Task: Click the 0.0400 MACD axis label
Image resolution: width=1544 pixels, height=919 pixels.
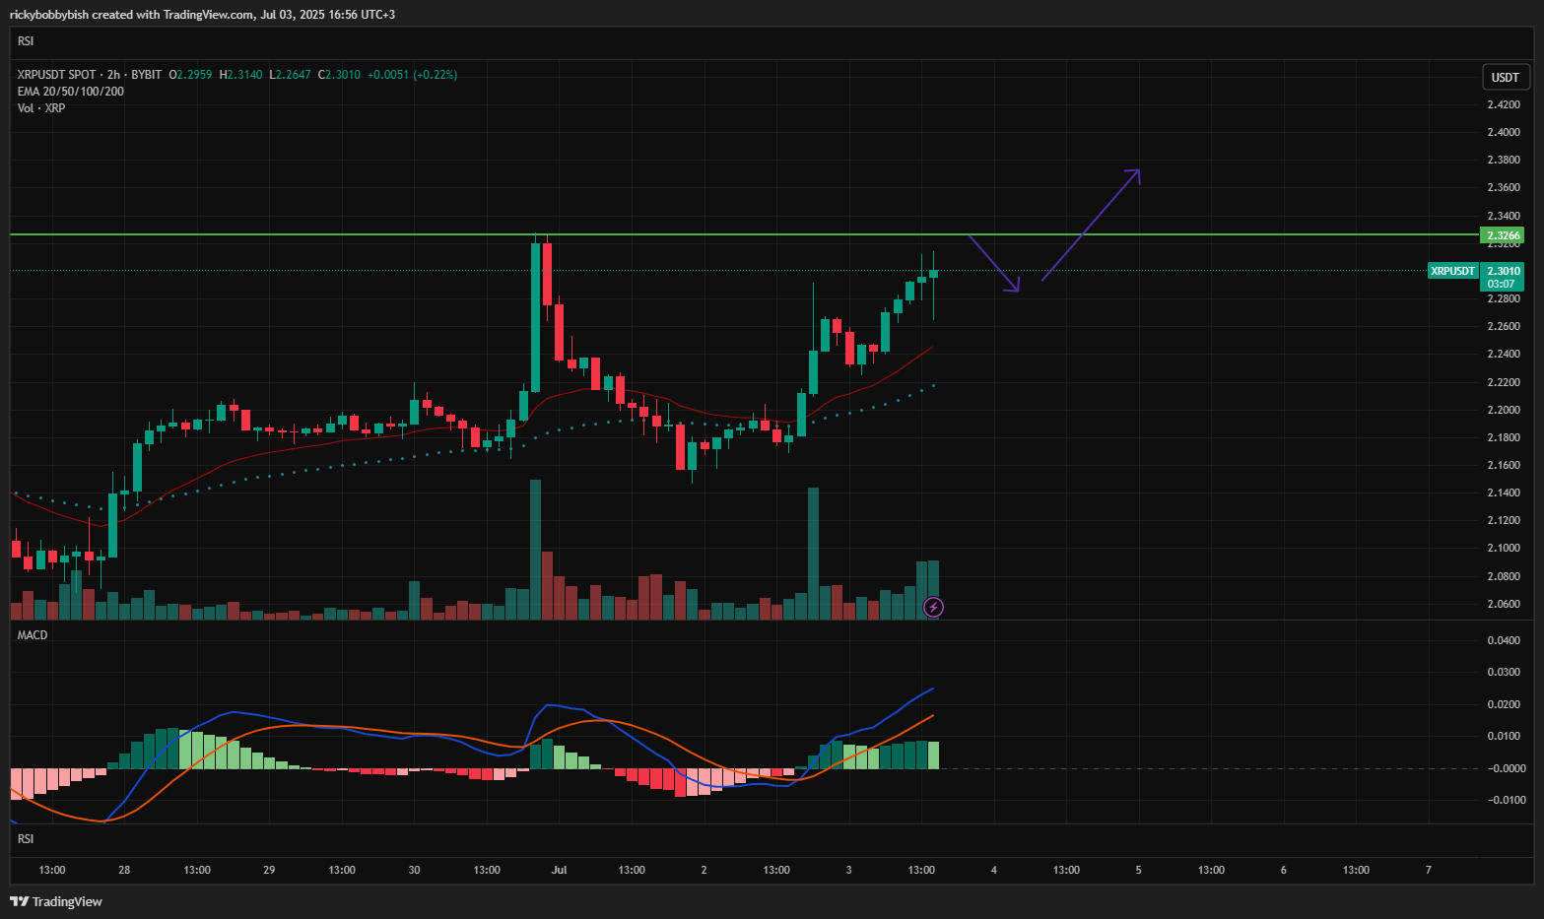Action: tap(1503, 640)
